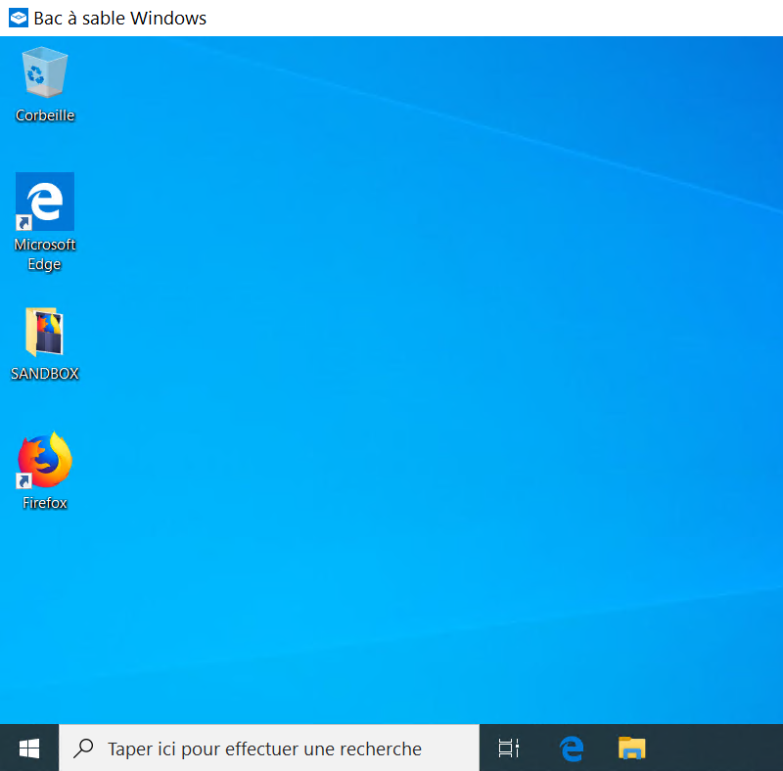The width and height of the screenshot is (783, 771).
Task: Click the 'Bac à sable Windows' window title
Action: pos(120,19)
